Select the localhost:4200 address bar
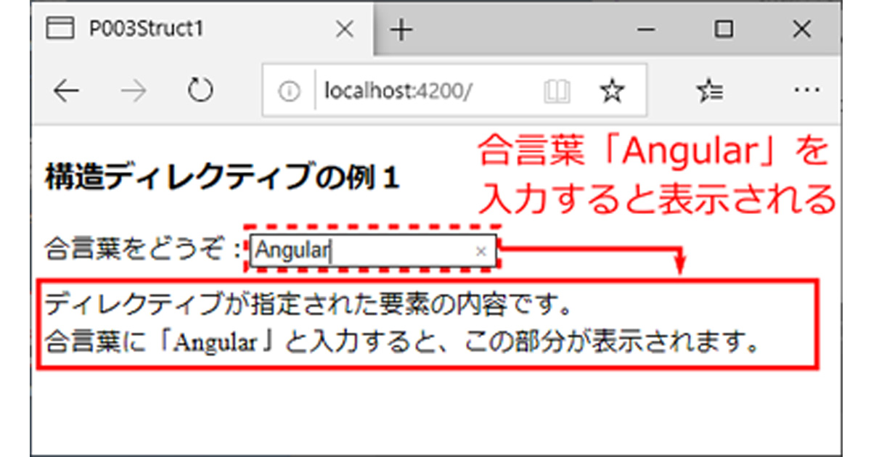 pos(399,90)
